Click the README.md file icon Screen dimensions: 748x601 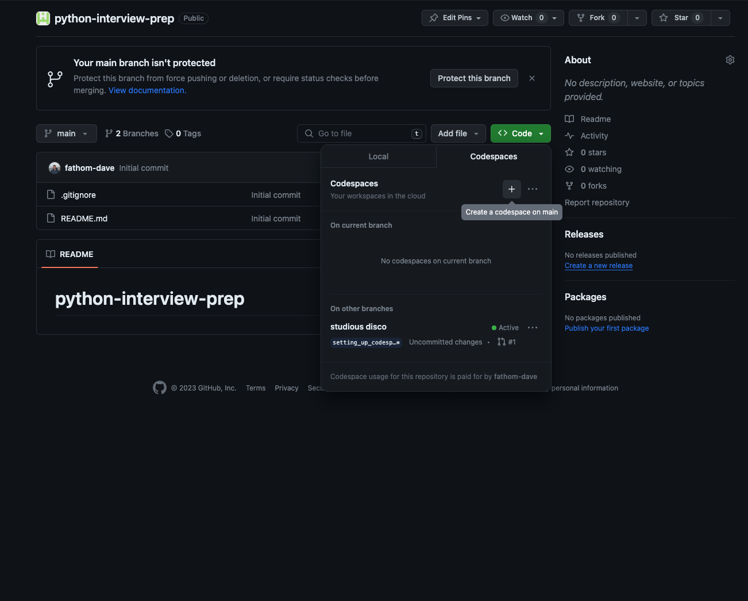(x=51, y=218)
